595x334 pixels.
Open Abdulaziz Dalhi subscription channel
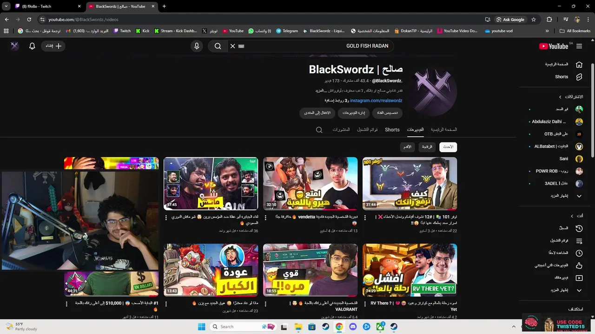556,122
